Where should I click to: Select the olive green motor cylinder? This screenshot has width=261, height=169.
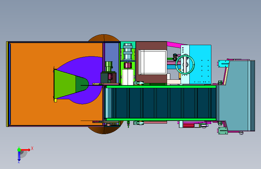[109, 66]
